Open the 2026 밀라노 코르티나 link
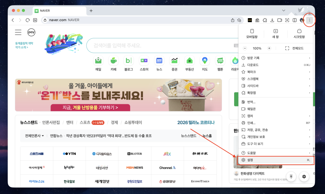This screenshot has width=325, height=194. pos(196,123)
